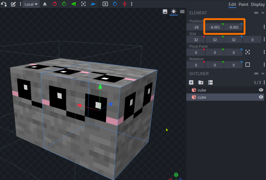Click the center pivot icon in toolbar
This screenshot has width=266, height=180.
(83, 4)
